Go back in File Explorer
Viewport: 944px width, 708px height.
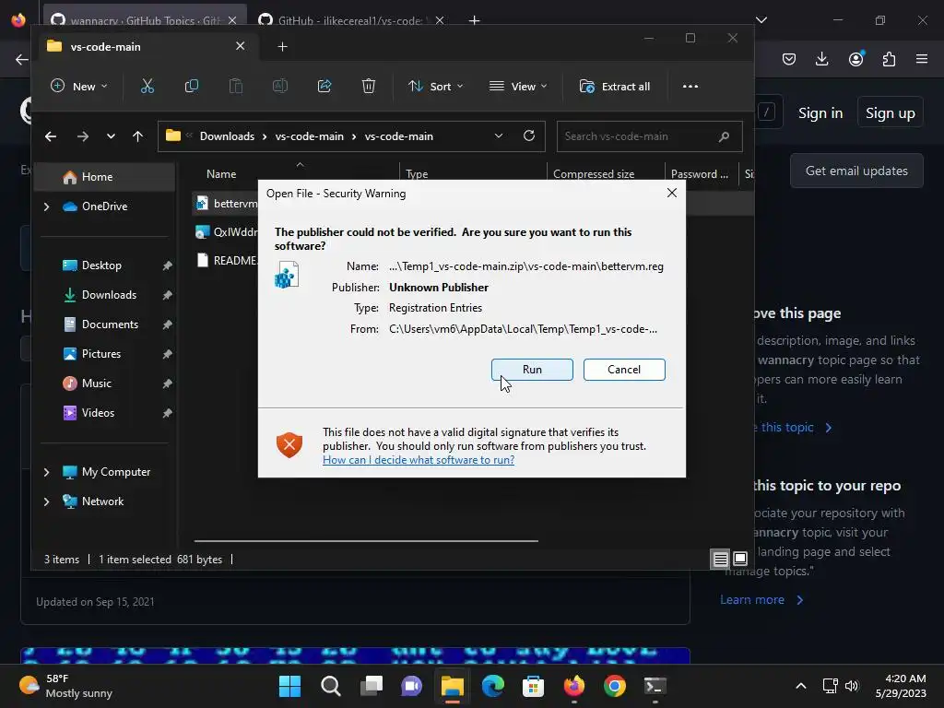click(51, 136)
